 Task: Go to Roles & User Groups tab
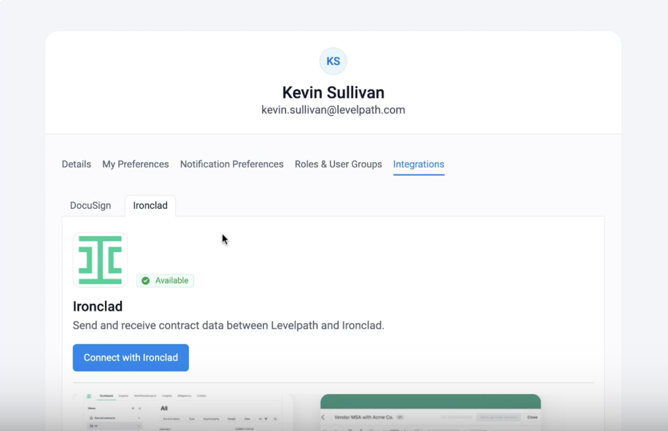[338, 164]
